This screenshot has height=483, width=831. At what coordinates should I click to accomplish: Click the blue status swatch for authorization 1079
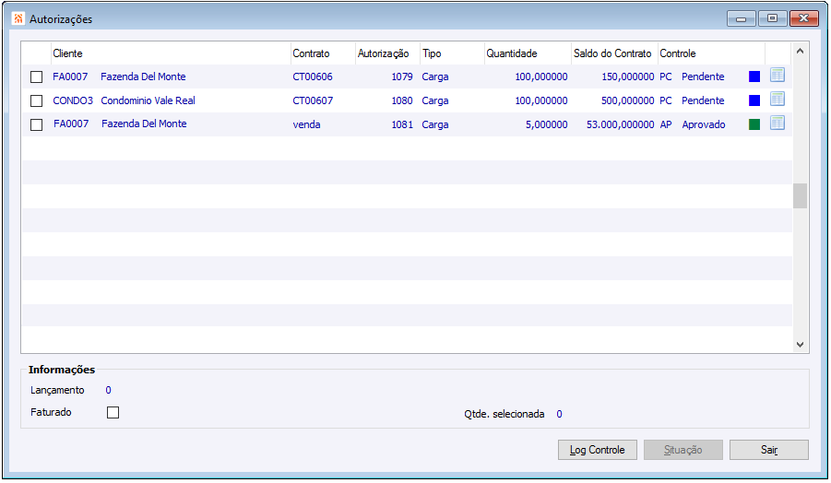coord(754,77)
